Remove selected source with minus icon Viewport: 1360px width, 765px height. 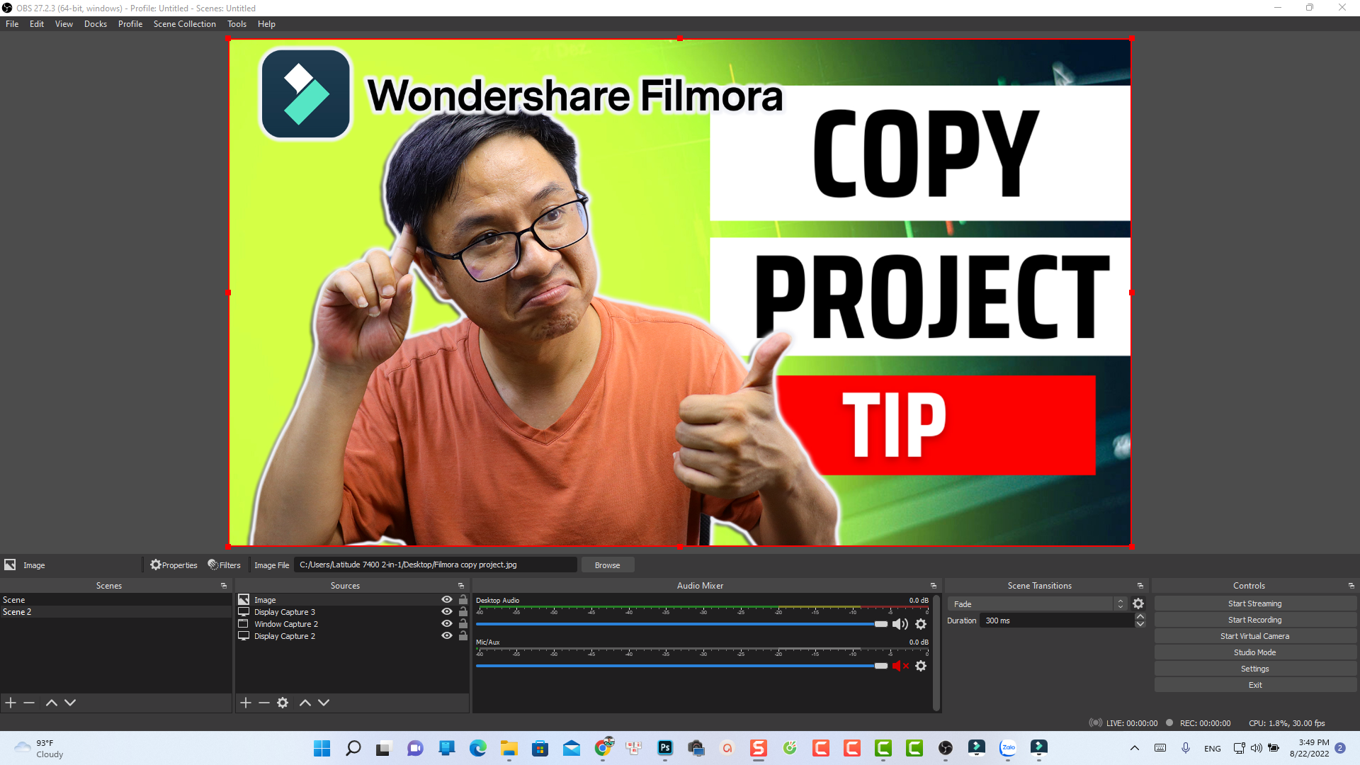click(264, 703)
